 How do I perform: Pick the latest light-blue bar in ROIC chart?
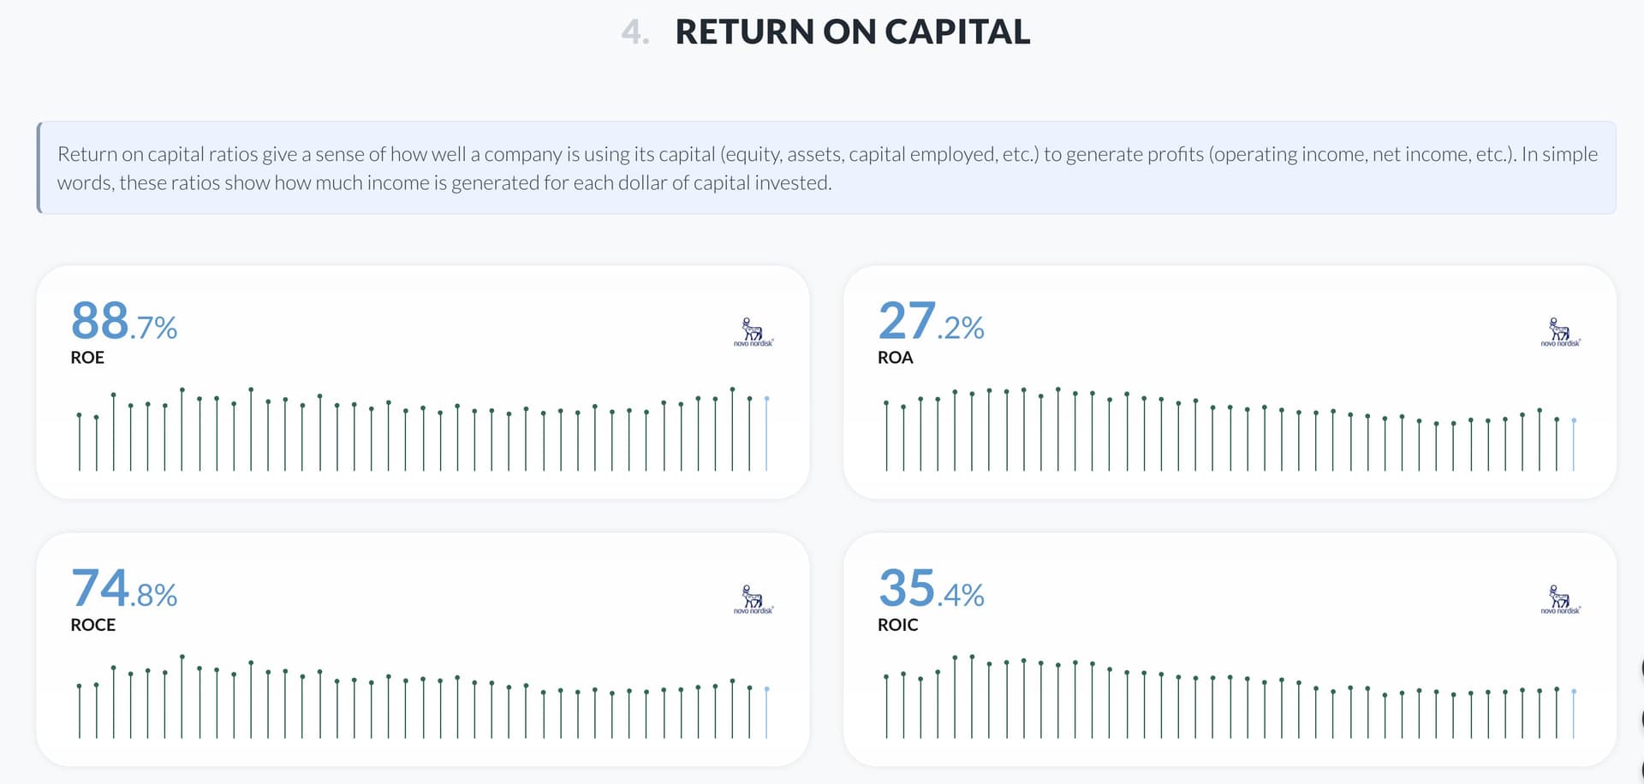[1574, 714]
